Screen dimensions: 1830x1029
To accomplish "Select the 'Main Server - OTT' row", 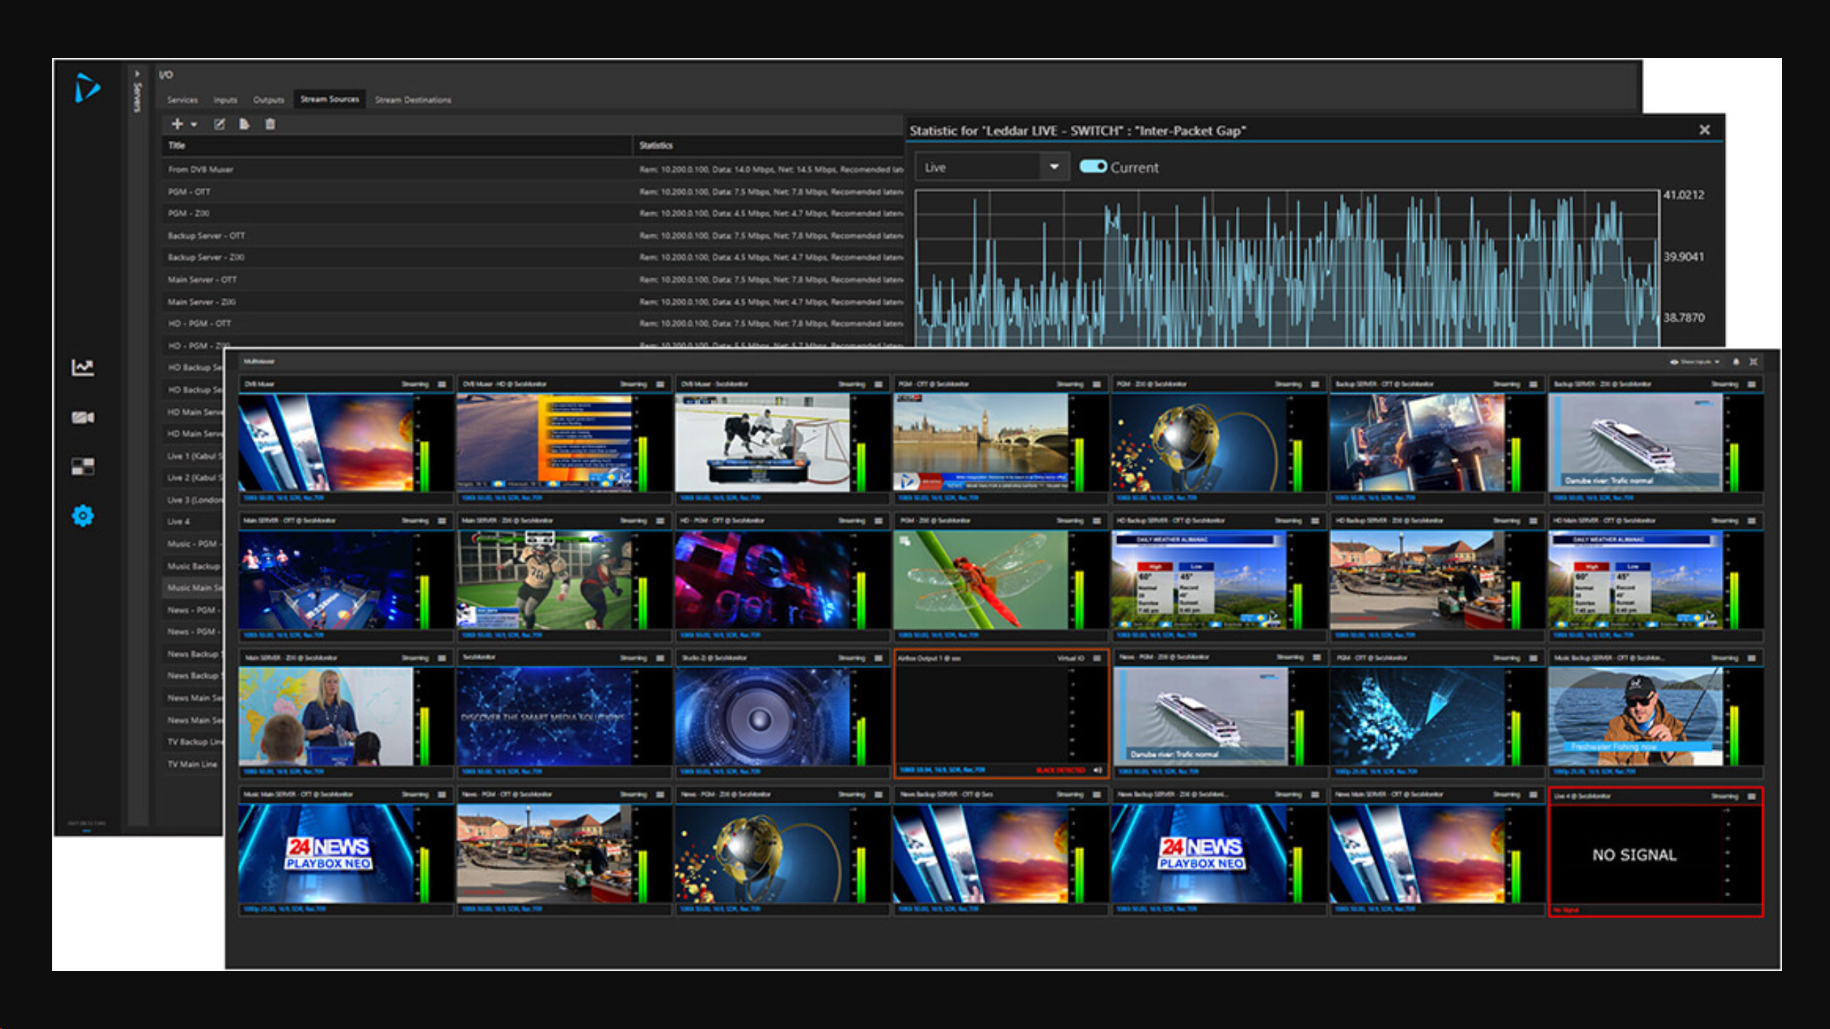I will pyautogui.click(x=533, y=279).
